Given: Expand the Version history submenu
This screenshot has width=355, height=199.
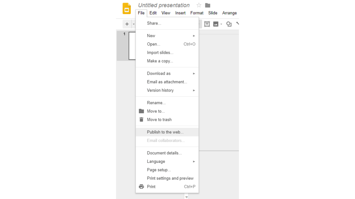Looking at the screenshot, I should pos(194,90).
